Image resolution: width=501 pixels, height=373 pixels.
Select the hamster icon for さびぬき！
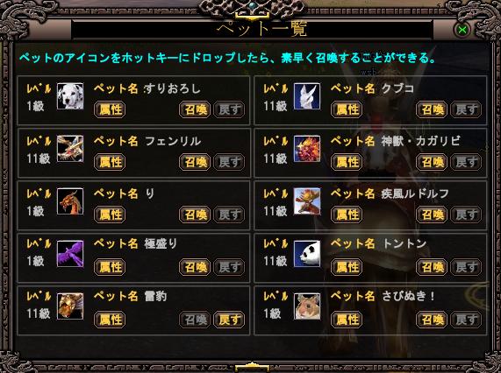pyautogui.click(x=307, y=306)
